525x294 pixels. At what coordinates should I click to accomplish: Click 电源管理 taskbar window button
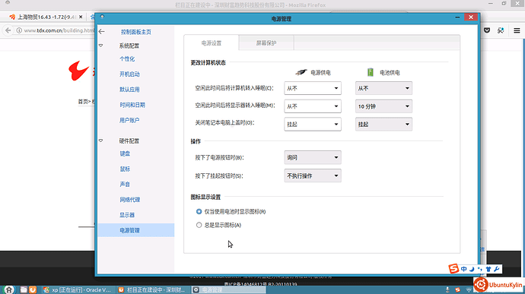tap(228, 289)
